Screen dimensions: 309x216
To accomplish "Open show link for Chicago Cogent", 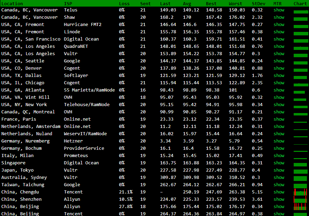I will click(279, 83).
